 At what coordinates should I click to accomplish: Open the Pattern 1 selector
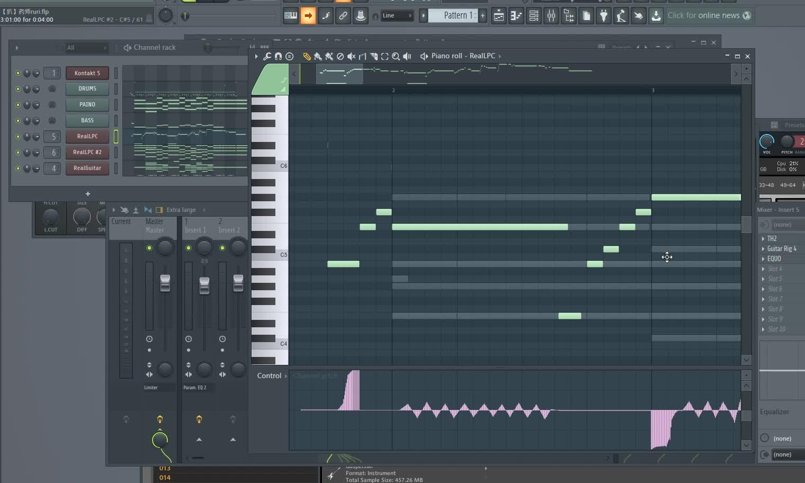point(453,15)
